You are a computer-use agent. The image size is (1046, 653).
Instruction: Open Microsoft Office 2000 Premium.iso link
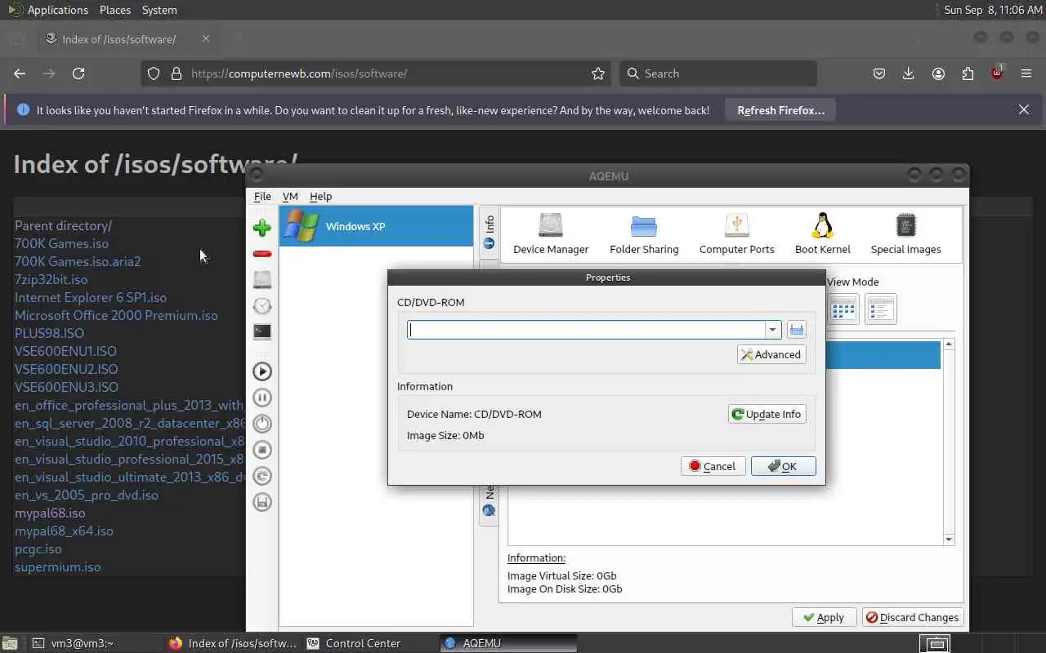pyautogui.click(x=116, y=315)
